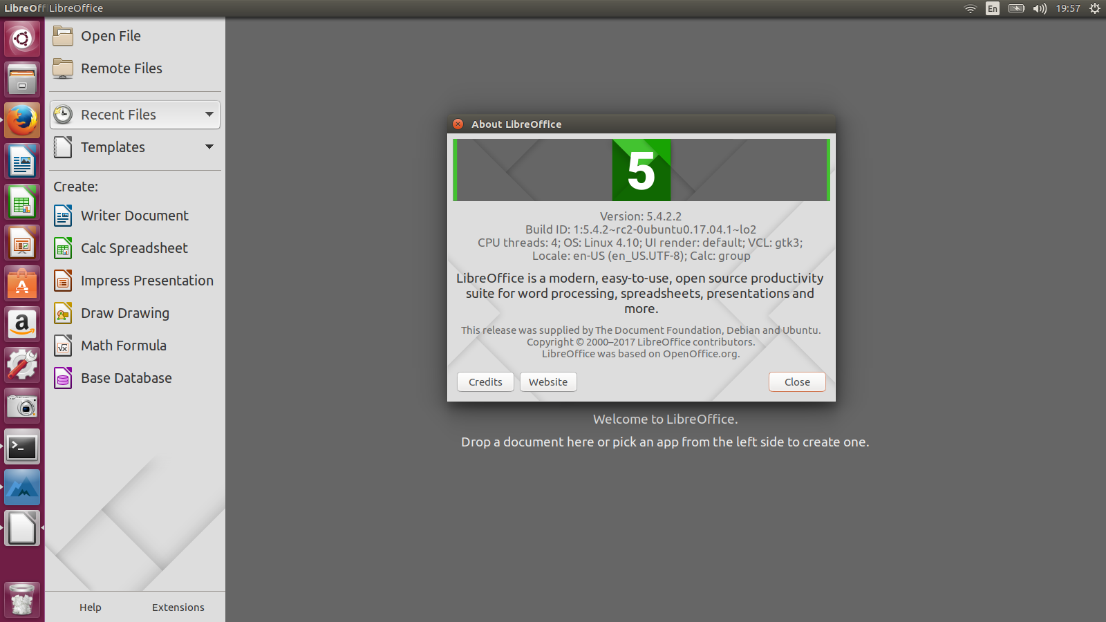Launch LibreOffice Calc from the launcher
Screen dimensions: 1106x622
tap(22, 202)
